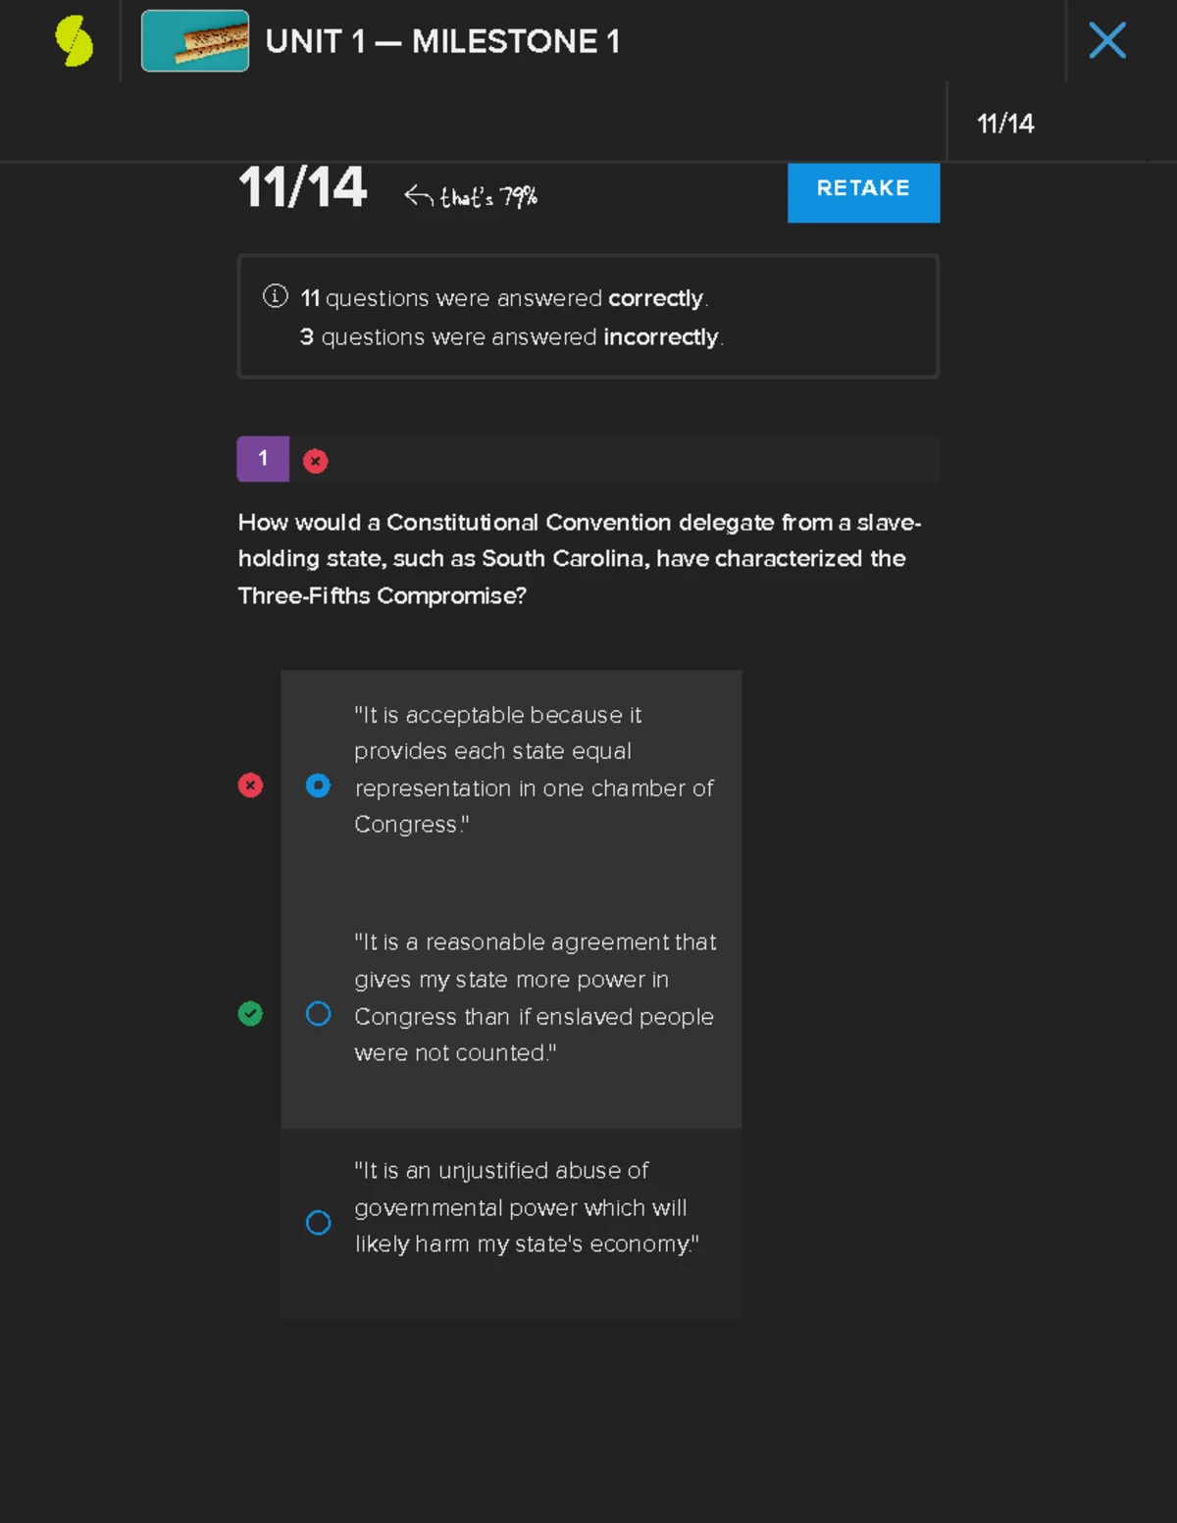Click the large 11/14 score display
This screenshot has width=1177, height=1523.
click(301, 188)
